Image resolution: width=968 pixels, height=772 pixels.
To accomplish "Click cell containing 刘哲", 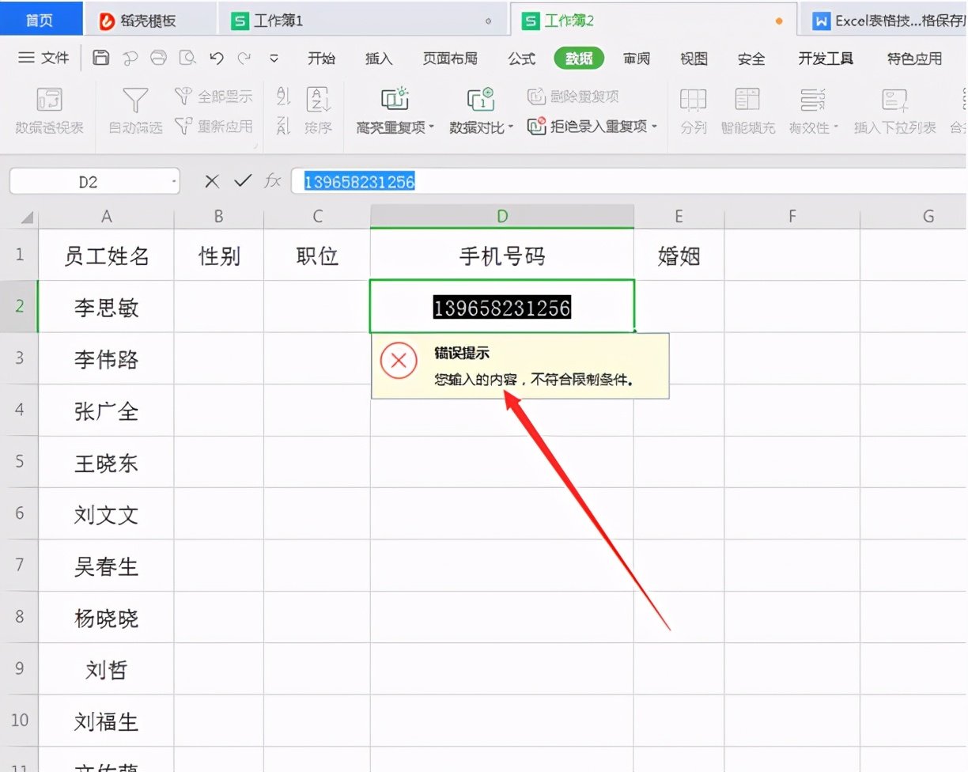I will pos(106,670).
